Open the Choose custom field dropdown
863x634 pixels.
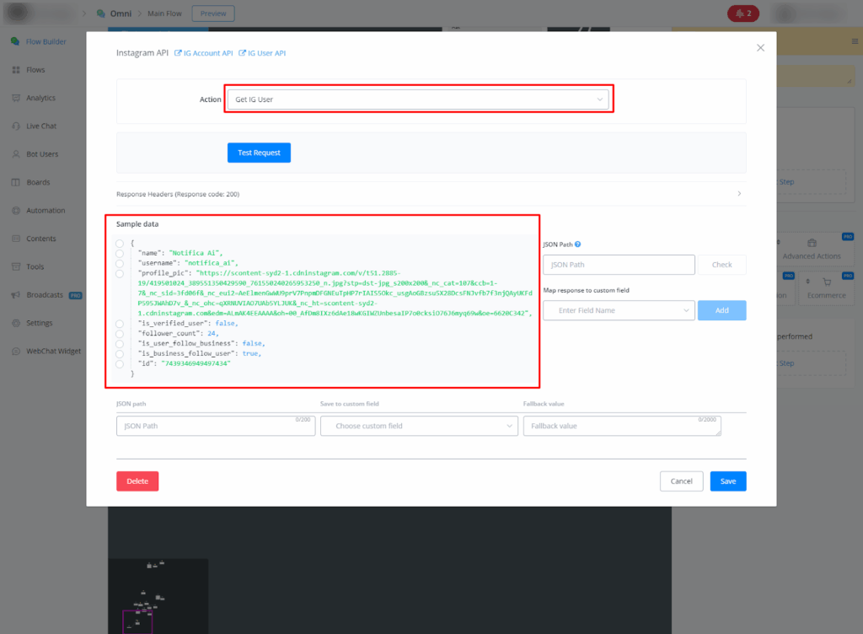(419, 427)
